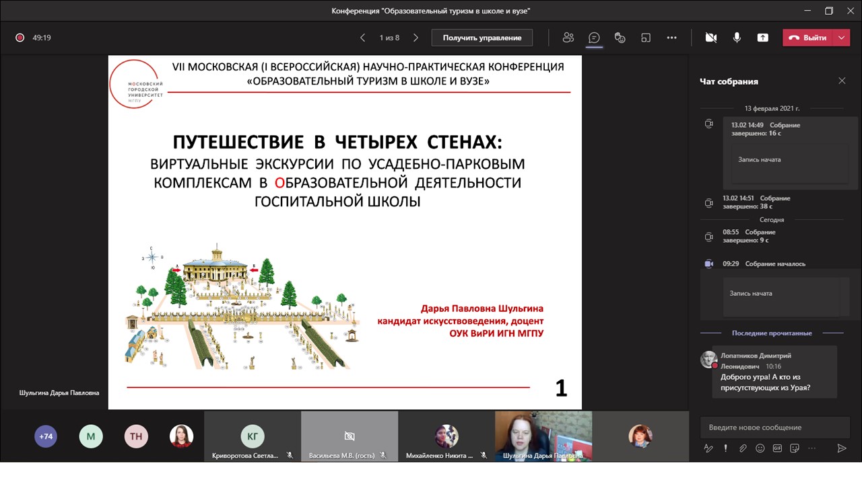The image size is (862, 484).
Task: Select the meeting chat icon
Action: click(x=594, y=38)
